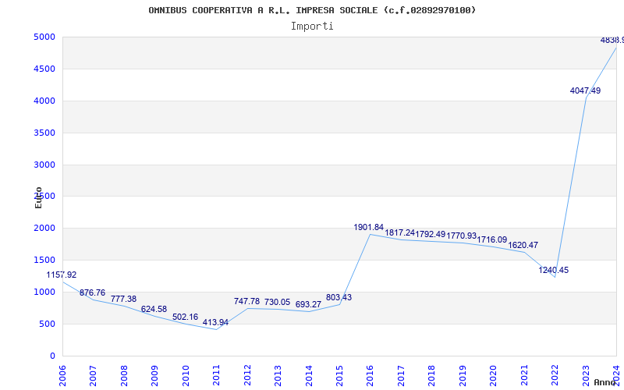Click the x-axis year 2021
The height and width of the screenshot is (390, 624).
(524, 376)
